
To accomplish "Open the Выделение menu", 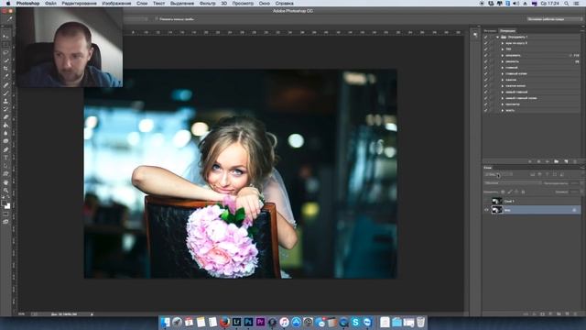I will tap(182, 3).
